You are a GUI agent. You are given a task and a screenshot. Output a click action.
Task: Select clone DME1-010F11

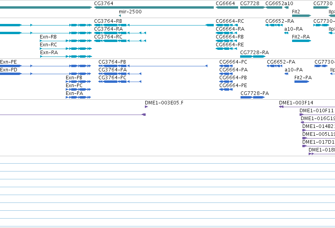point(317,115)
